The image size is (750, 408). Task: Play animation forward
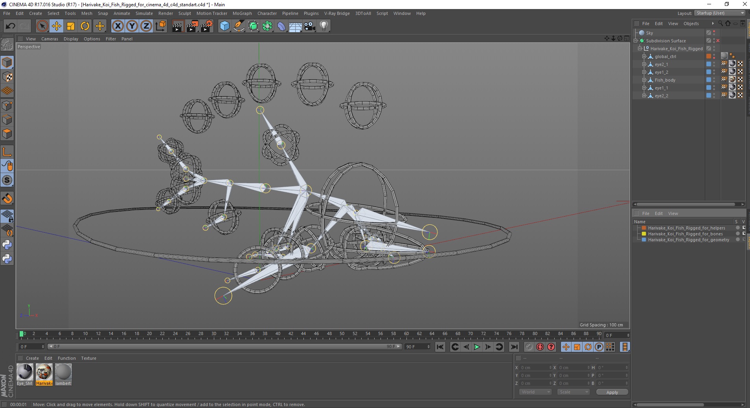click(477, 347)
